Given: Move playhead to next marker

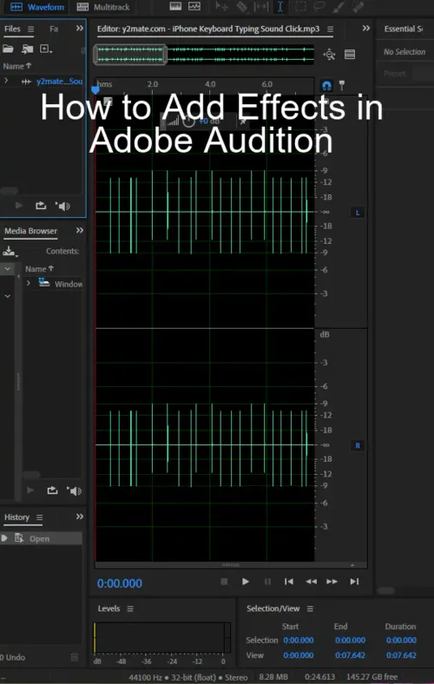Looking at the screenshot, I should coord(355,582).
